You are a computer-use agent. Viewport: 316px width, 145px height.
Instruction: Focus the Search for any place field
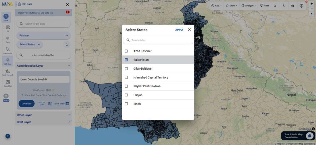coord(44,24)
